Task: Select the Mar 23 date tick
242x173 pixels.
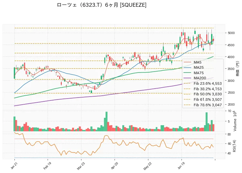Action: click(x=81, y=166)
